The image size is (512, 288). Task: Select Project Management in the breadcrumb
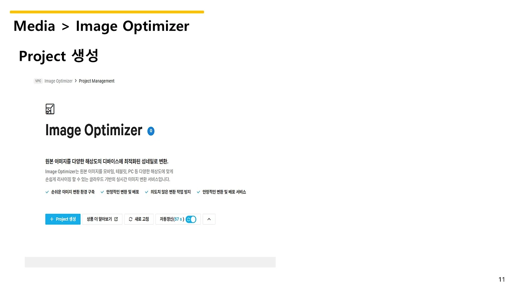click(96, 81)
